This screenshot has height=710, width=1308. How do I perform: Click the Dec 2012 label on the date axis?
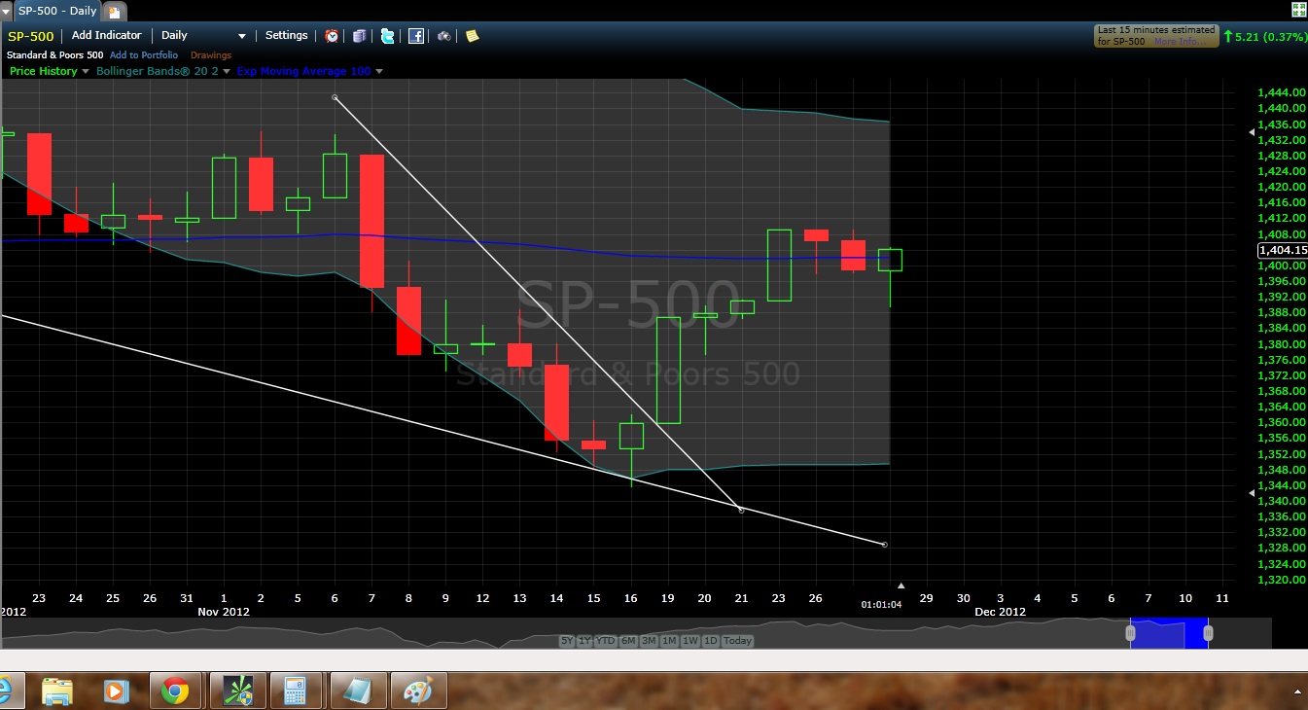point(1001,612)
